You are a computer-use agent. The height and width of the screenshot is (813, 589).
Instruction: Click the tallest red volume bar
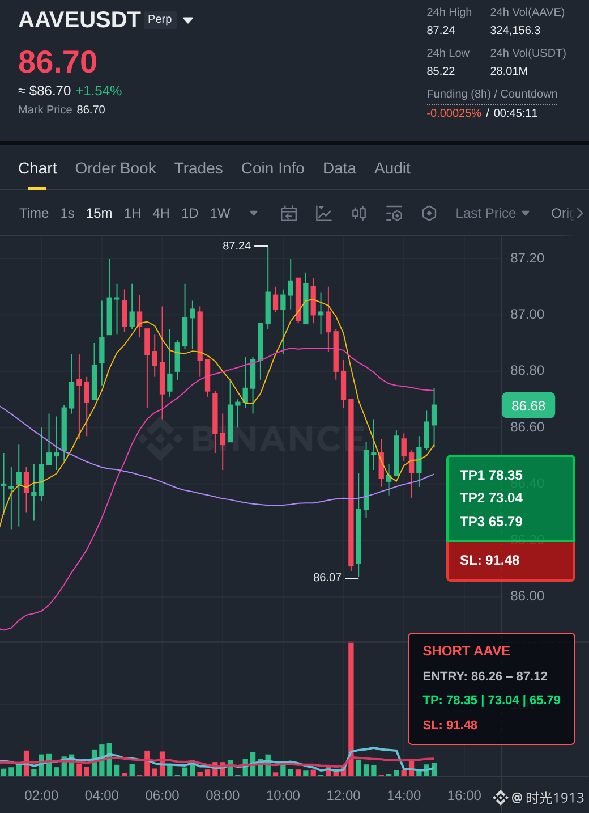351,709
